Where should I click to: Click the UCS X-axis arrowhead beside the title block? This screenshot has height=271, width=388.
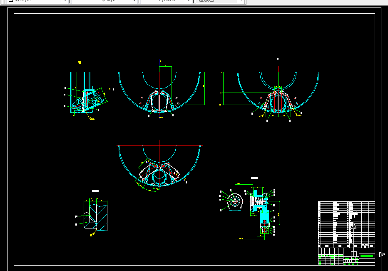pos(382,254)
